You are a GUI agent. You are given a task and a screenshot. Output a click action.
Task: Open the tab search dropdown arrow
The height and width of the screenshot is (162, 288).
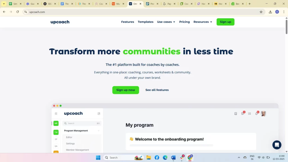4,4
